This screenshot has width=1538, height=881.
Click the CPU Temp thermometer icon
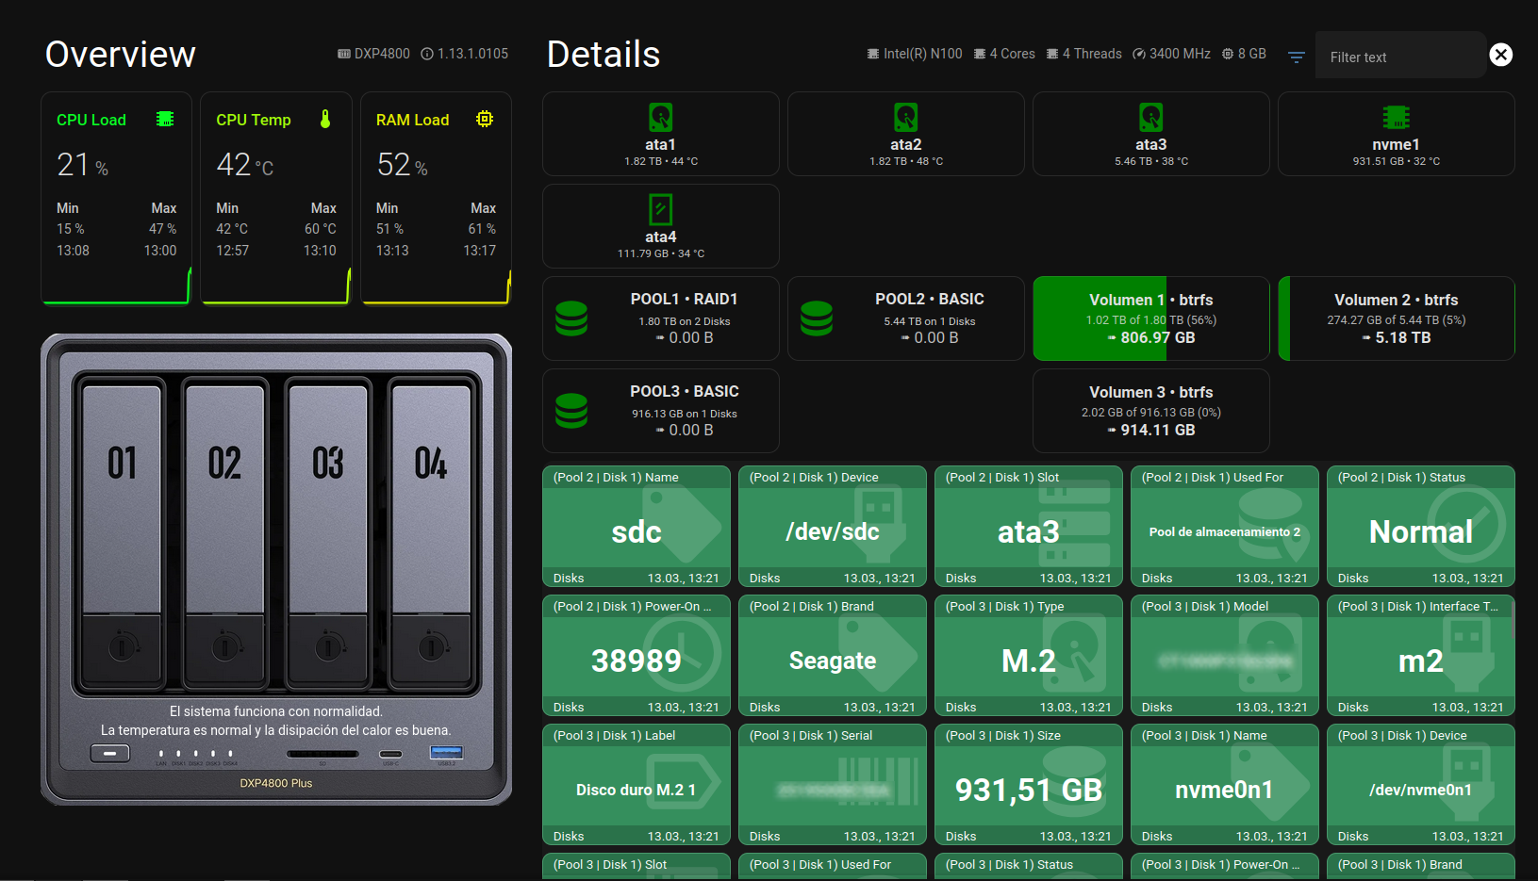(325, 119)
